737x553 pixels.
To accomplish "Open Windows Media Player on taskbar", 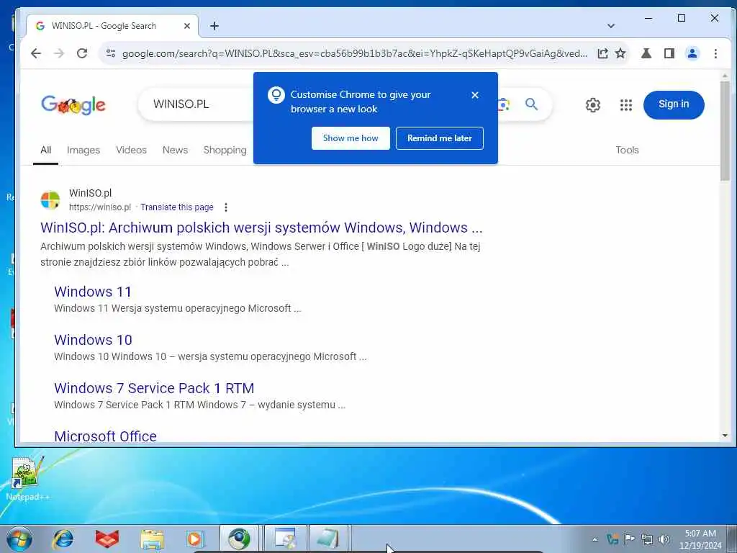I will point(194,539).
